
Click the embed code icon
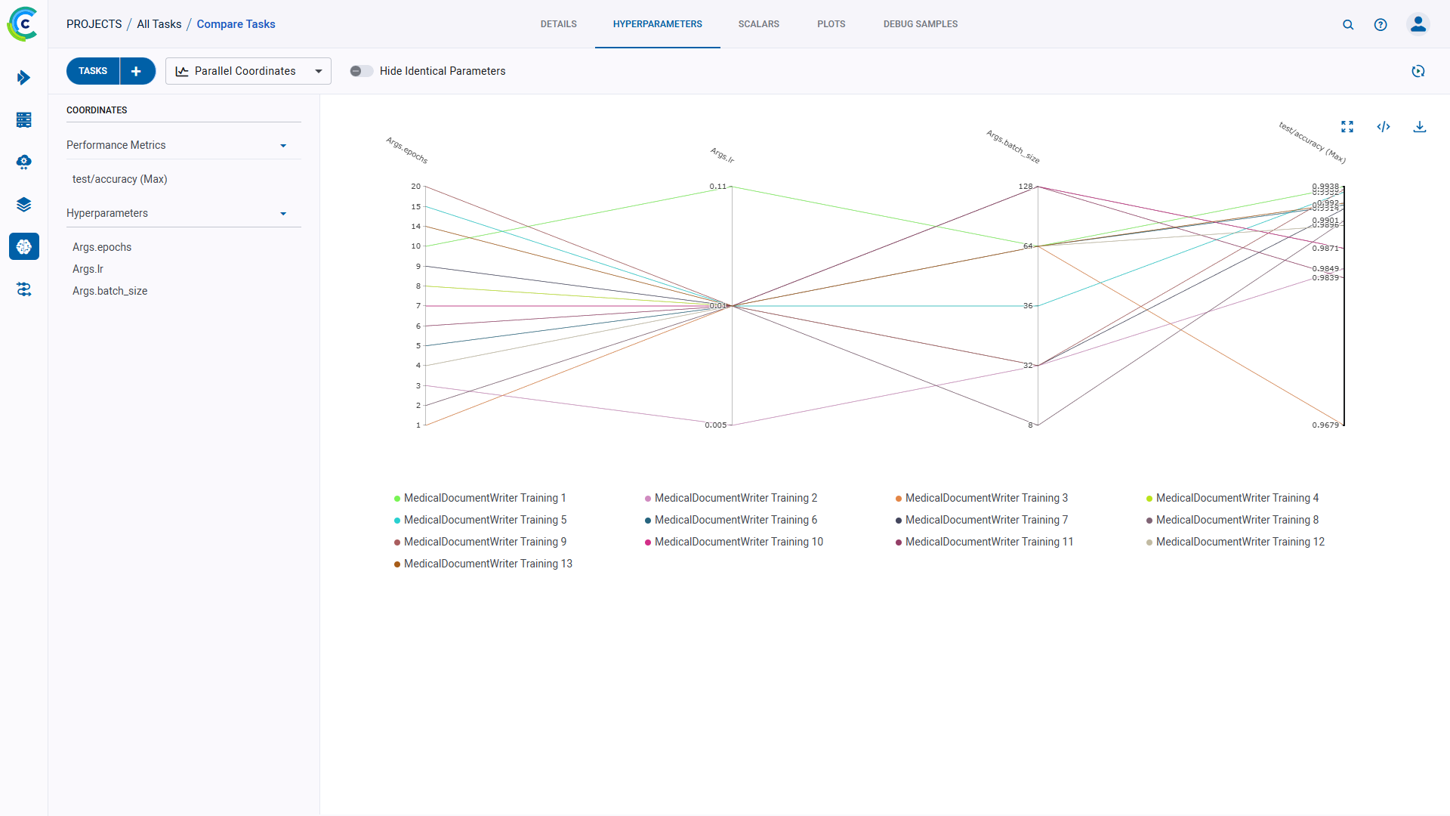click(x=1384, y=127)
